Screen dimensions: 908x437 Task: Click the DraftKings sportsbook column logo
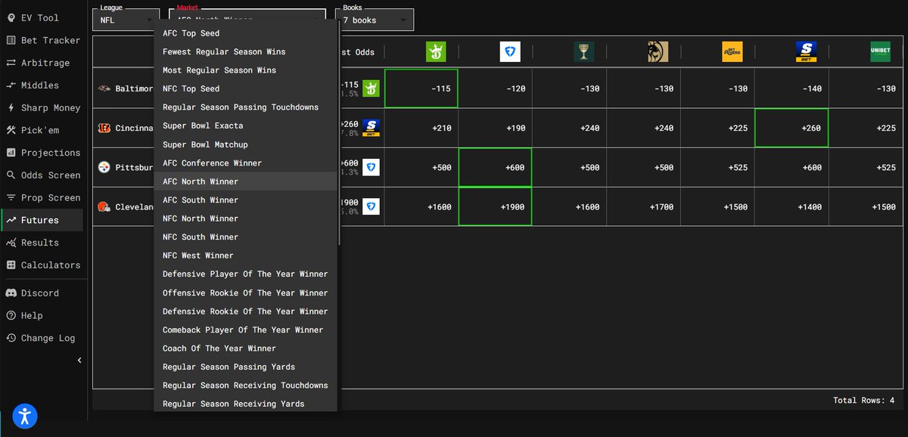[x=436, y=51]
